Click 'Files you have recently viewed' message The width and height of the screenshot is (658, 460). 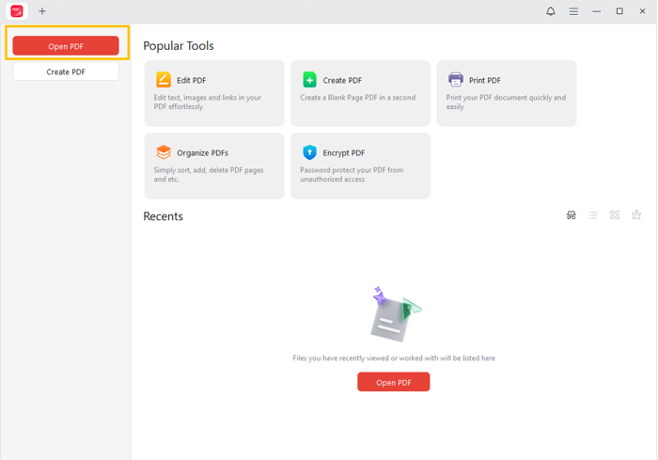394,358
